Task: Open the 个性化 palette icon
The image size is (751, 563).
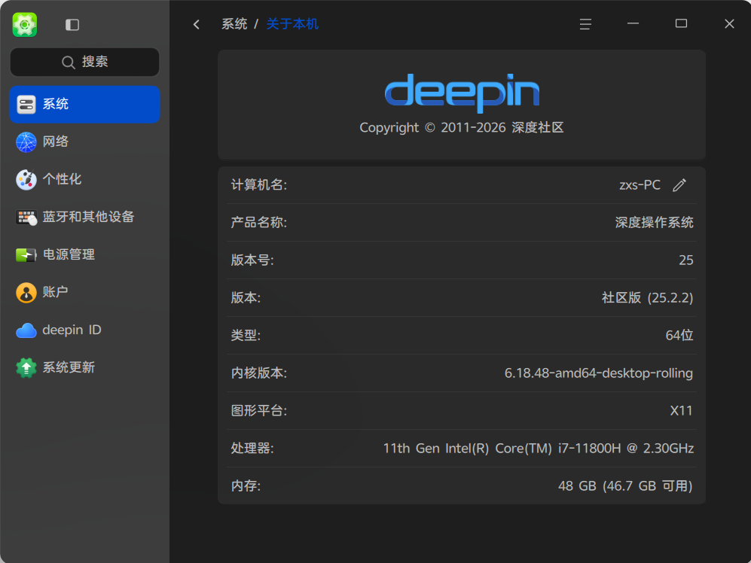Action: [26, 180]
